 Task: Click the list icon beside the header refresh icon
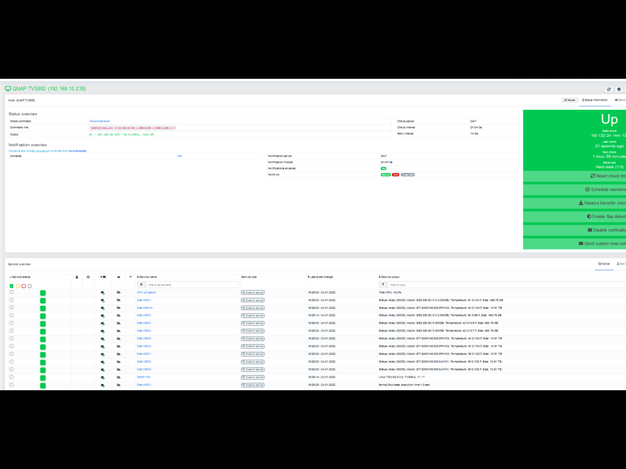[x=619, y=89]
